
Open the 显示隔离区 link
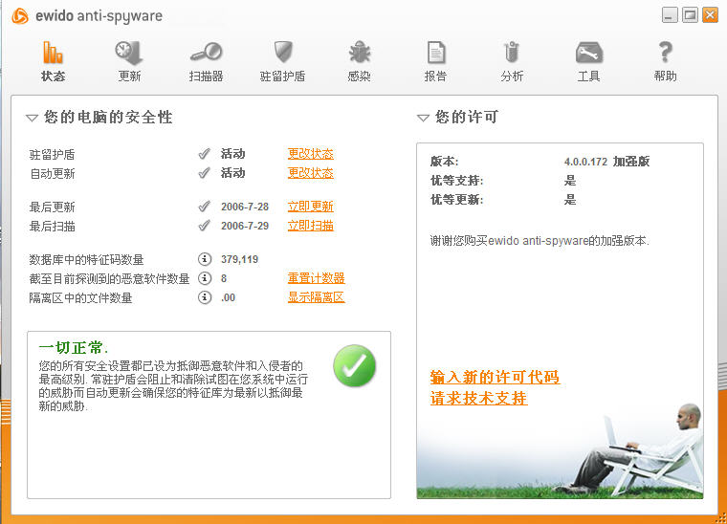tap(317, 297)
